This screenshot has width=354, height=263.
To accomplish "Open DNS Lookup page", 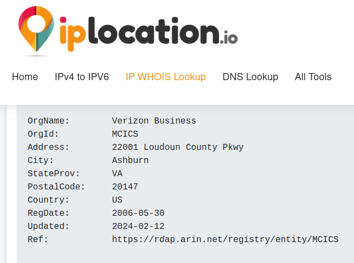I will click(x=250, y=77).
